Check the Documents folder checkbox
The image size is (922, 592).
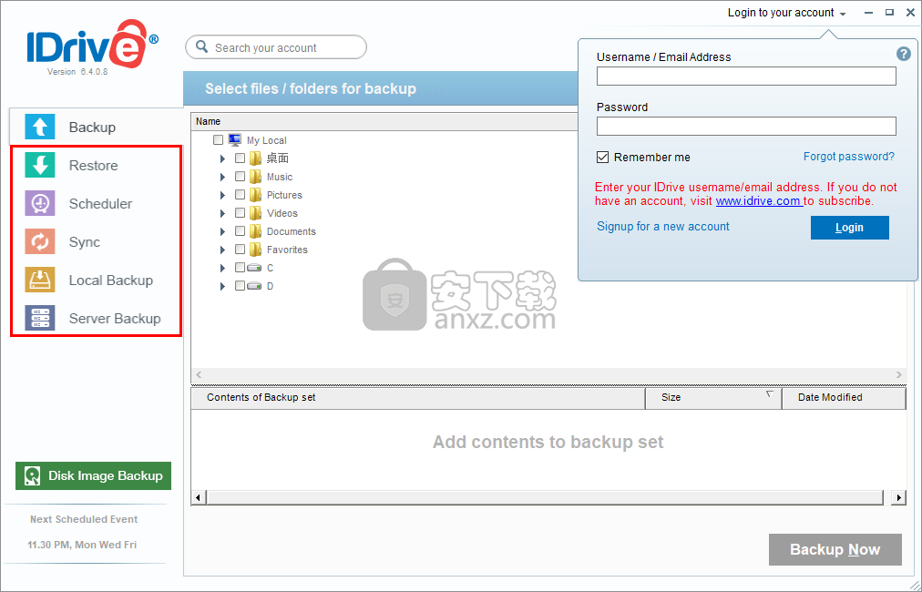tap(240, 231)
